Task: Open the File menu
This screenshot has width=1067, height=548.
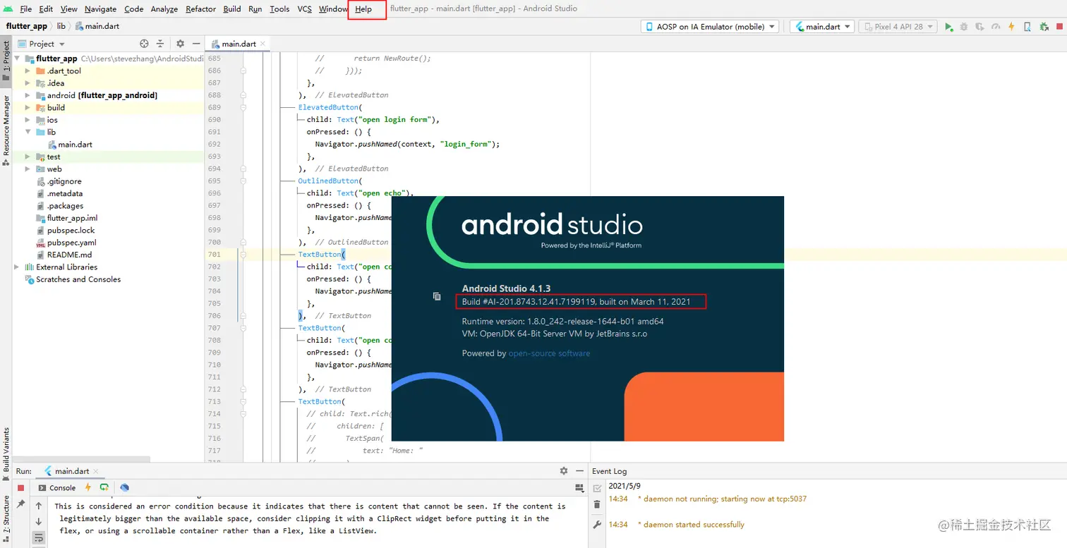Action: coord(26,9)
